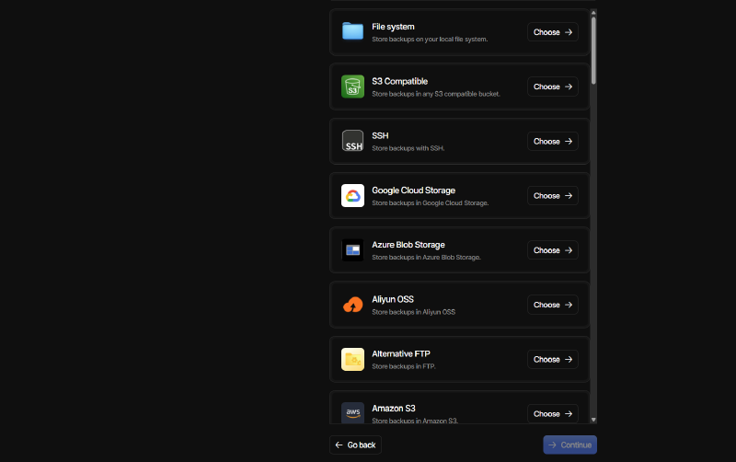The height and width of the screenshot is (462, 736).
Task: Click the 'S3 Compatible' title text
Action: pos(399,81)
